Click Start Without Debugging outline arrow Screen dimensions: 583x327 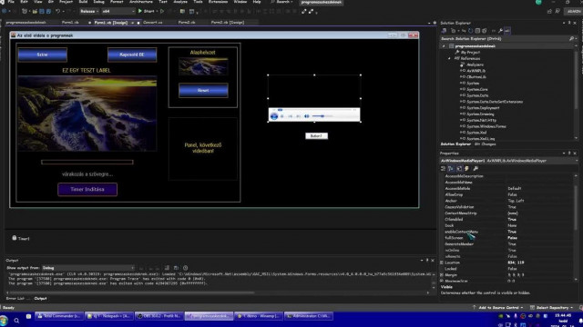[162, 11]
